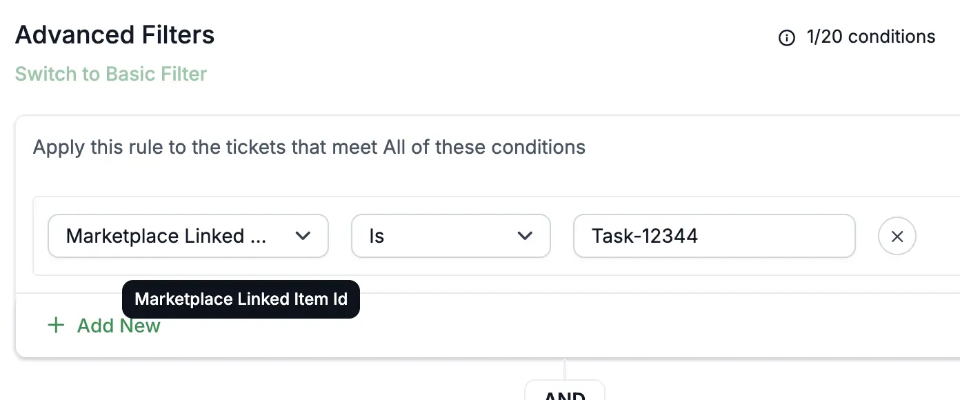Expand the chevron on Marketplace Linked dropdown
Image resolution: width=960 pixels, height=400 pixels.
coord(302,236)
